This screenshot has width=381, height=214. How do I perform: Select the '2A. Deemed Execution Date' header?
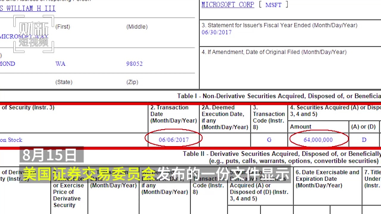coord(225,117)
